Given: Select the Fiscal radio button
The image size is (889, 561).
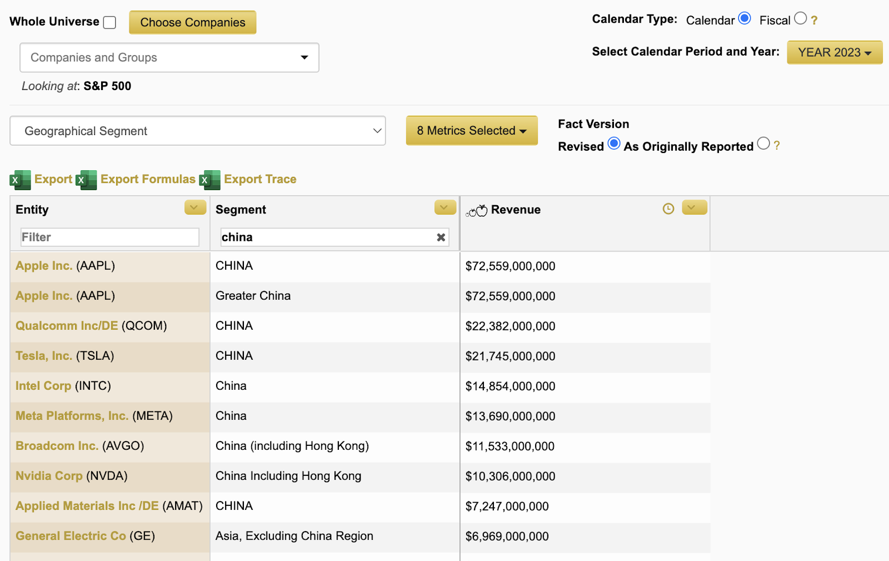Looking at the screenshot, I should (800, 18).
